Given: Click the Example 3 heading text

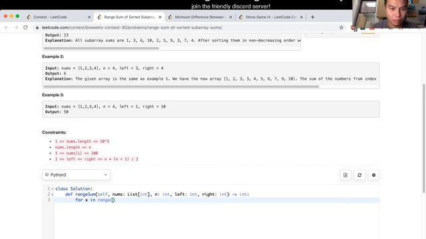Looking at the screenshot, I should pyautogui.click(x=53, y=95).
